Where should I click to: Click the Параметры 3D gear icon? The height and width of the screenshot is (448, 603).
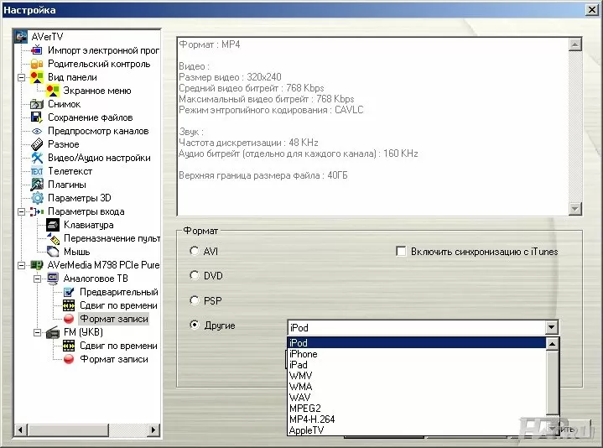[37, 198]
